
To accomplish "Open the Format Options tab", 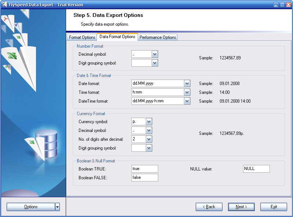I will pyautogui.click(x=82, y=37).
